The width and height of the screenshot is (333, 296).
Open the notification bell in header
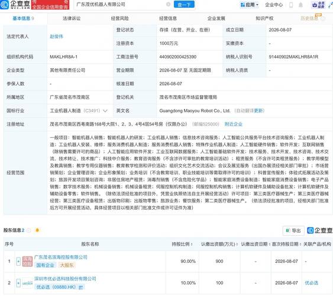300,5
